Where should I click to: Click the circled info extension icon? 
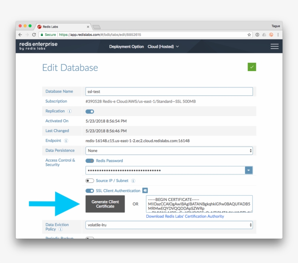point(257,35)
